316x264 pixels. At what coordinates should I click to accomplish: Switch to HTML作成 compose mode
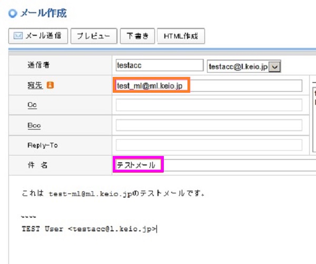pyautogui.click(x=181, y=36)
